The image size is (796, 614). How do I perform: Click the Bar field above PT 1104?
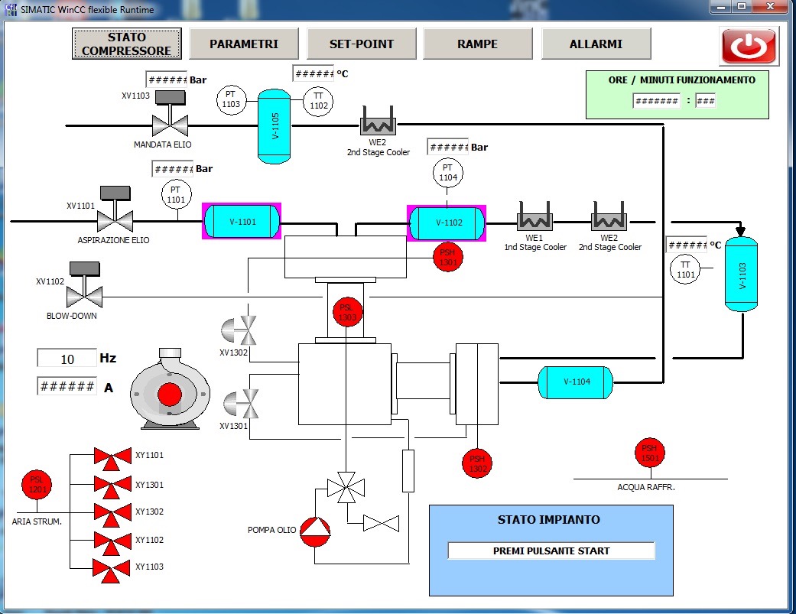point(448,147)
